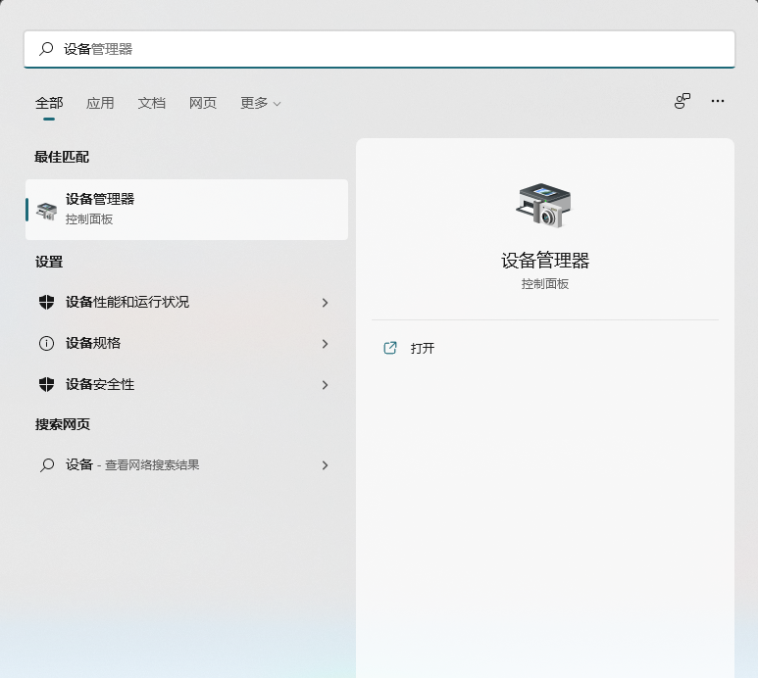The image size is (758, 678).
Task: Click the info icon beside 设备规格
Action: point(46,344)
